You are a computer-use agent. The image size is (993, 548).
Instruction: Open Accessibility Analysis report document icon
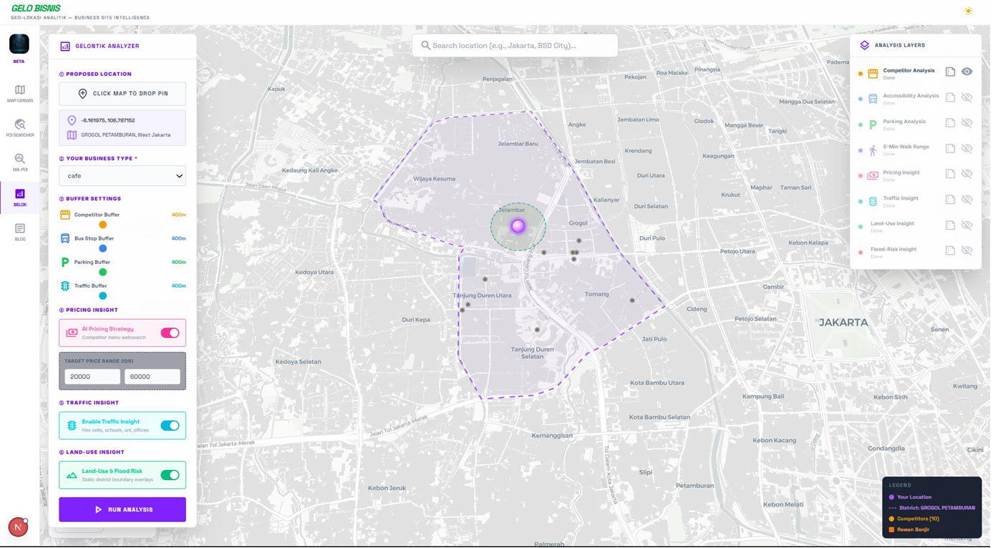953,98
